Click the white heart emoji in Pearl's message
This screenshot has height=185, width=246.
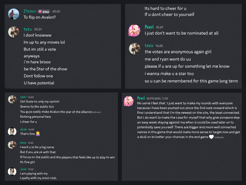[x=211, y=137]
